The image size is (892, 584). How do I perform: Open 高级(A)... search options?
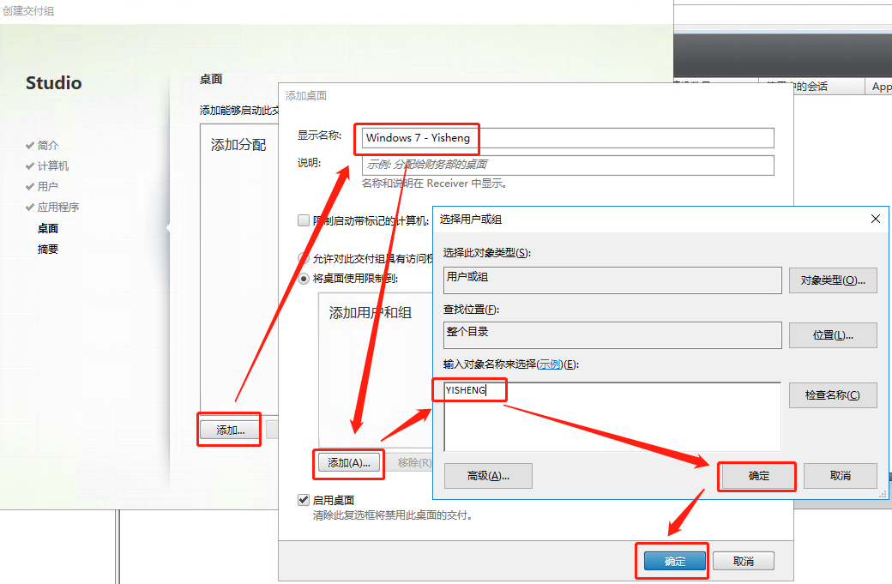click(x=487, y=476)
